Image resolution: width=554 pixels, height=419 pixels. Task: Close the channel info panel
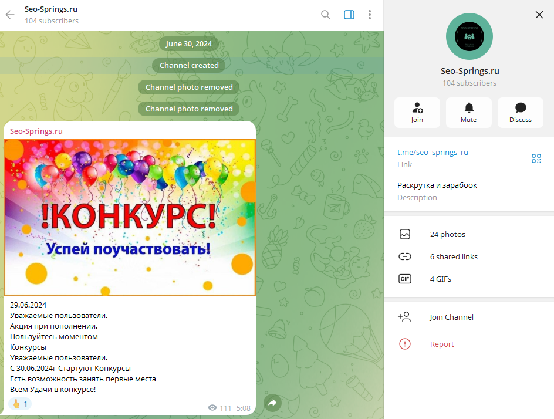click(539, 15)
